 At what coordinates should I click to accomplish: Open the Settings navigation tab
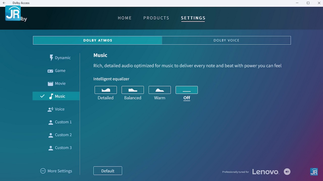coord(193,18)
